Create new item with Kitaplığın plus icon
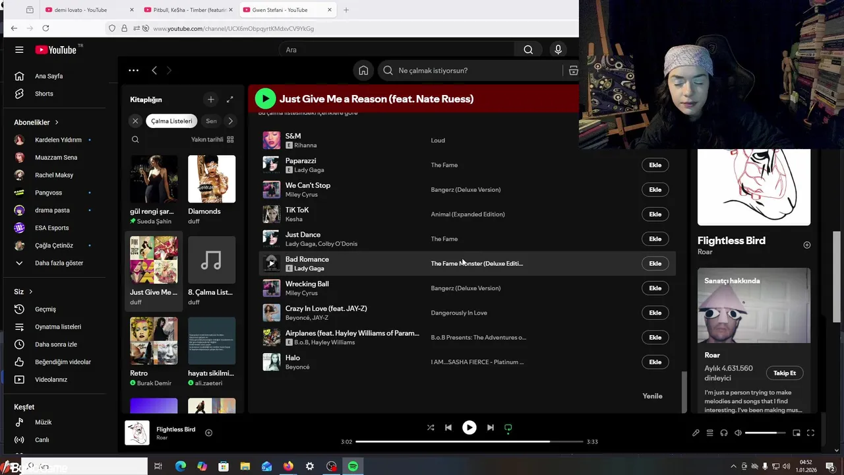Viewport: 844px width, 475px height. point(211,100)
